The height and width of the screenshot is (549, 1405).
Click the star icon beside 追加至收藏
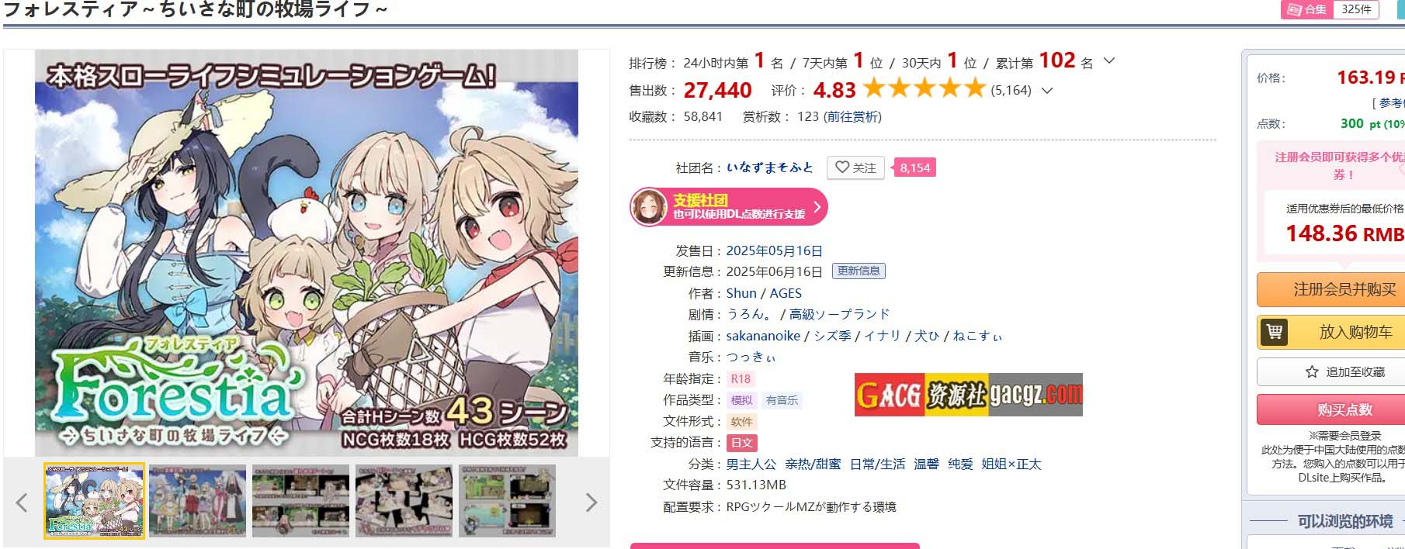click(x=1312, y=372)
